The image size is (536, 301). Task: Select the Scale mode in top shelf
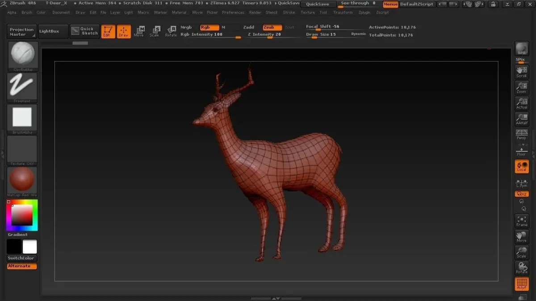click(155, 31)
